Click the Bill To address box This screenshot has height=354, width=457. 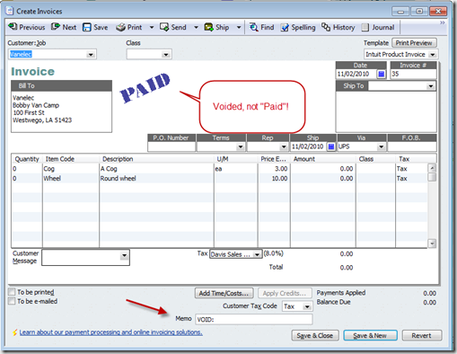(x=61, y=111)
